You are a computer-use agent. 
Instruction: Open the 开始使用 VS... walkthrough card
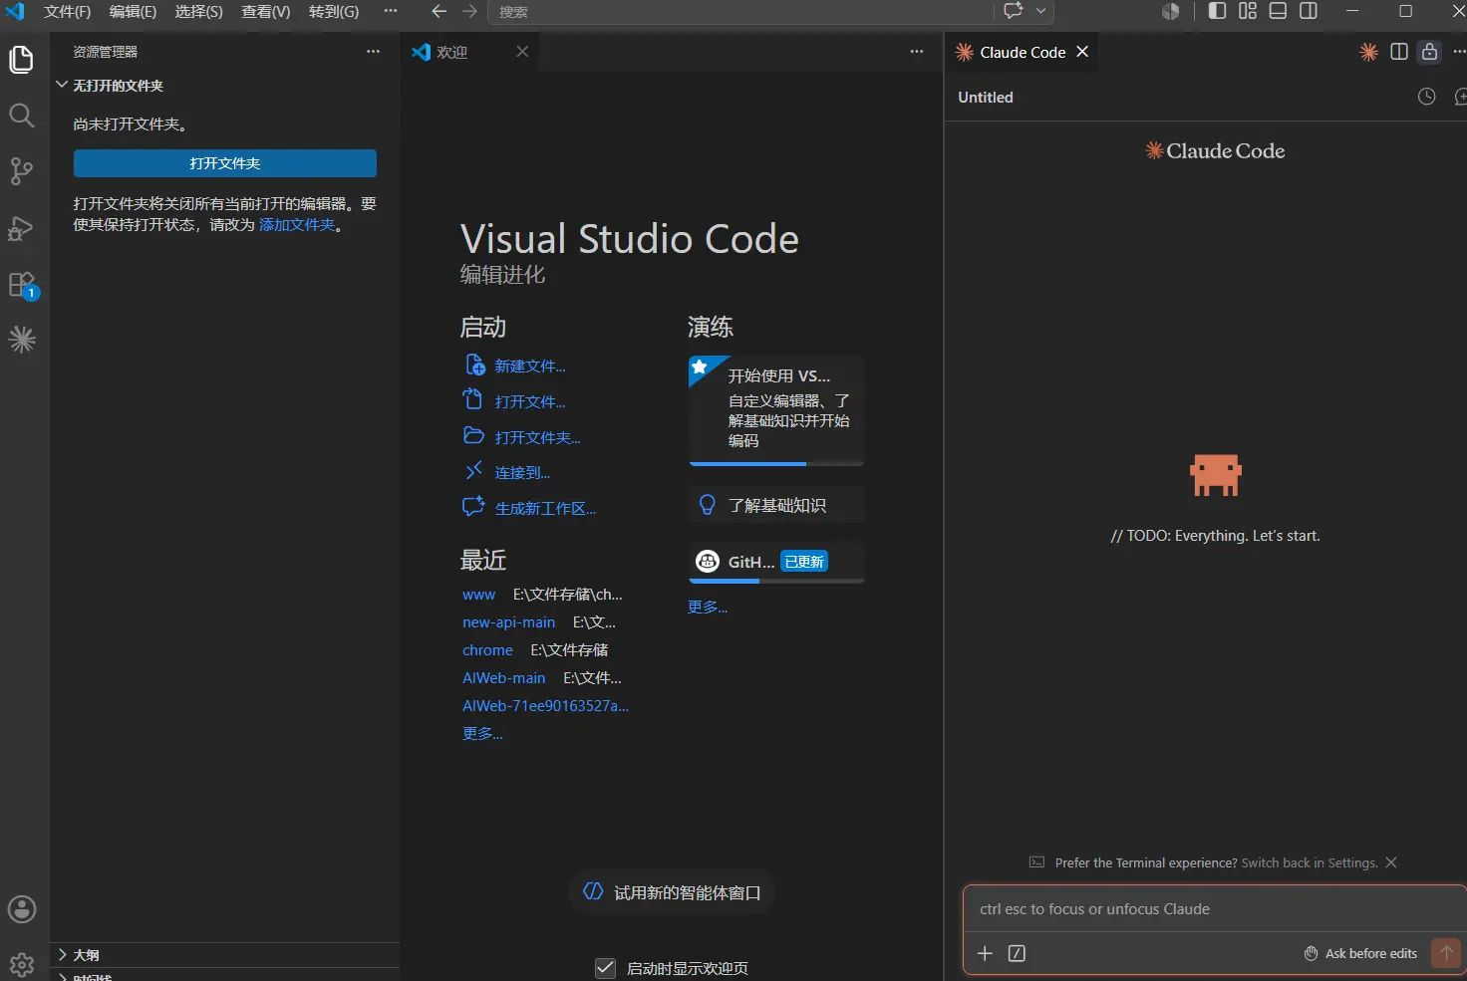click(x=776, y=410)
